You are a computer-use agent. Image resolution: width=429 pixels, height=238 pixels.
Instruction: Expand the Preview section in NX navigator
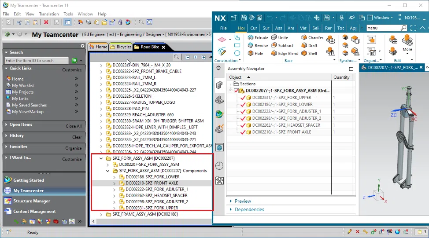pyautogui.click(x=231, y=201)
